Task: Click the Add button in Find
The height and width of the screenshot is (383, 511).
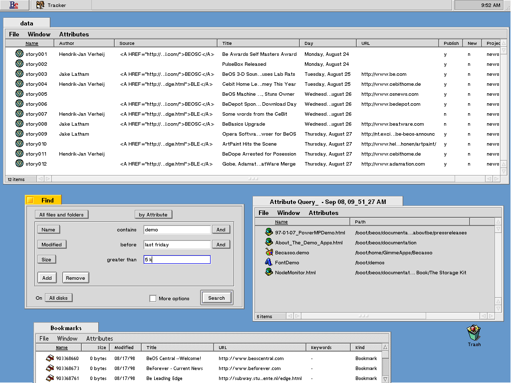Action: point(47,278)
